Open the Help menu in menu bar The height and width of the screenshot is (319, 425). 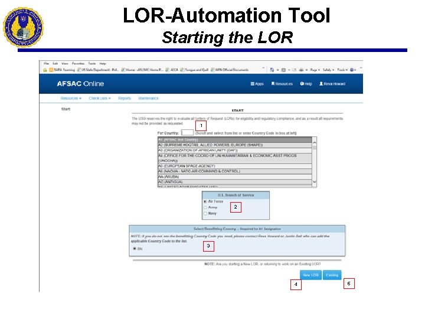[103, 63]
